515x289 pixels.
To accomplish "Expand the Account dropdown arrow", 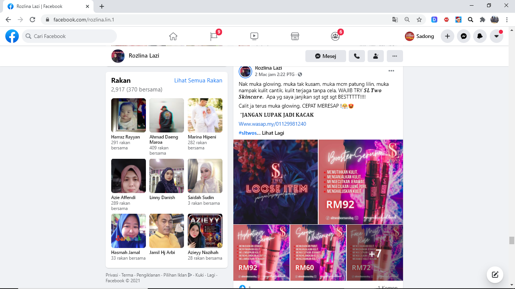I will pos(497,36).
